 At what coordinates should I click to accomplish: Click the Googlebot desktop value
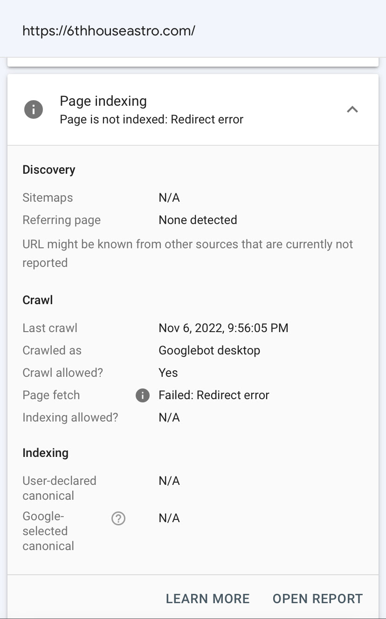pyautogui.click(x=209, y=350)
